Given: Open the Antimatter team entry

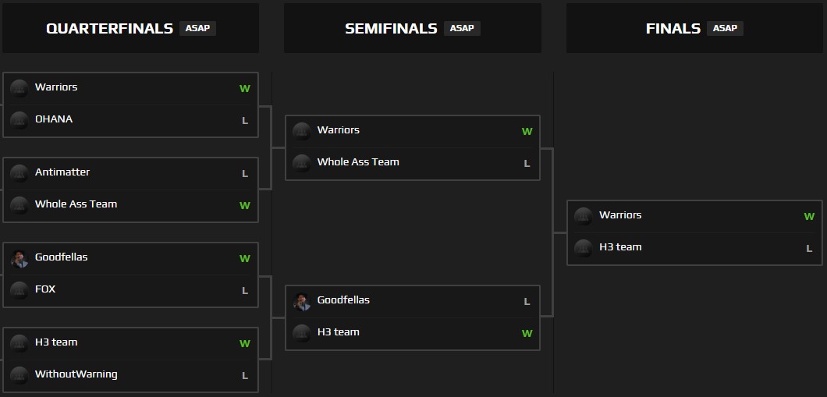Looking at the screenshot, I should click(x=131, y=173).
